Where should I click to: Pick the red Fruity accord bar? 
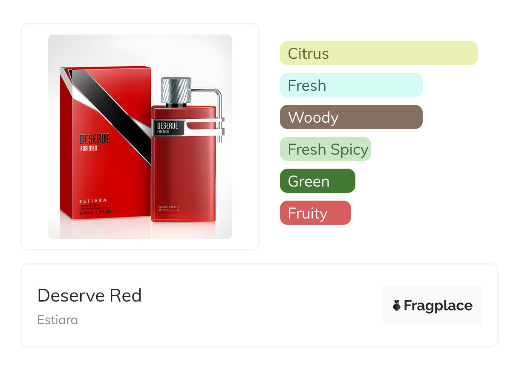pyautogui.click(x=315, y=213)
